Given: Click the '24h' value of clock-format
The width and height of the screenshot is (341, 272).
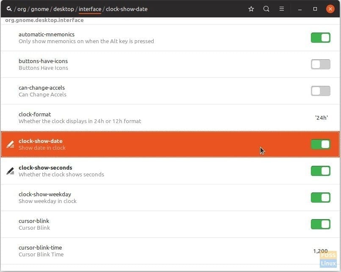Looking at the screenshot, I should tap(322, 118).
